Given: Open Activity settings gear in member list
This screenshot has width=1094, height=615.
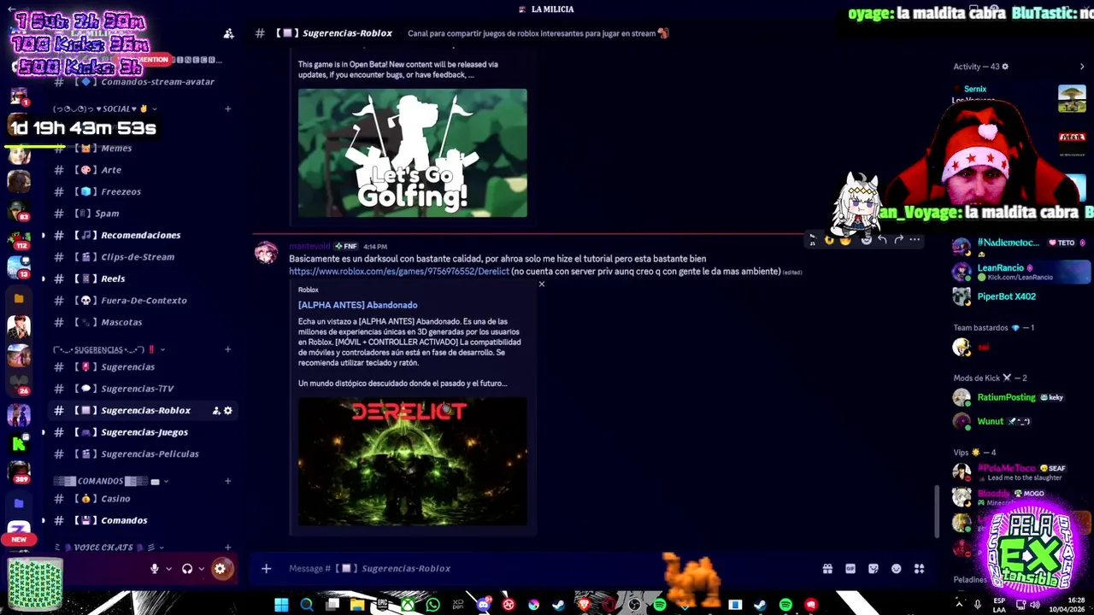Looking at the screenshot, I should click(1005, 67).
